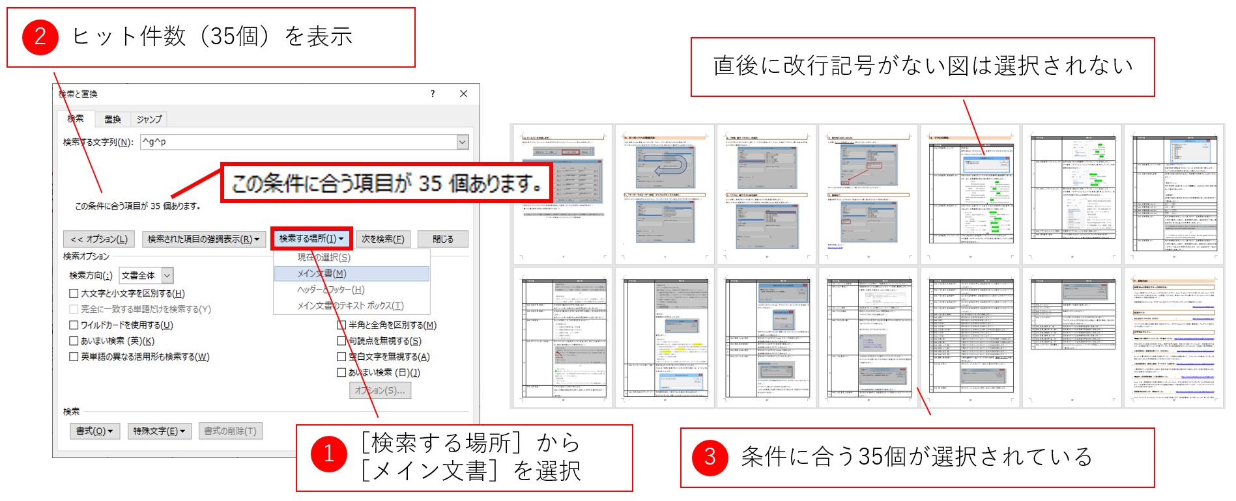
Task: Check the ワイルドカードを使用する option
Action: (74, 325)
